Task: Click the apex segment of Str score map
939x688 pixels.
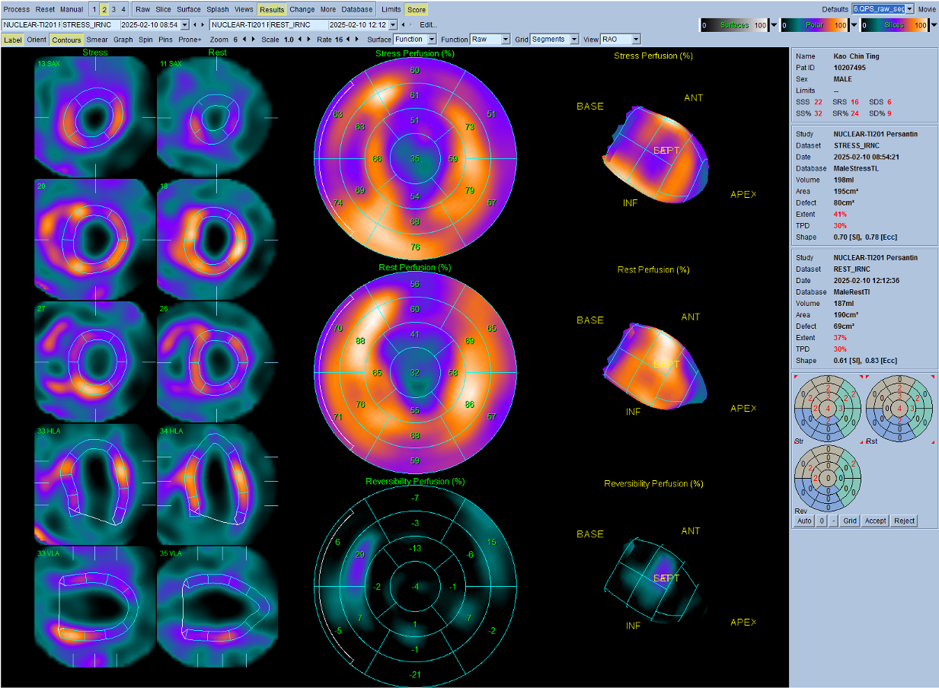Action: (x=826, y=409)
